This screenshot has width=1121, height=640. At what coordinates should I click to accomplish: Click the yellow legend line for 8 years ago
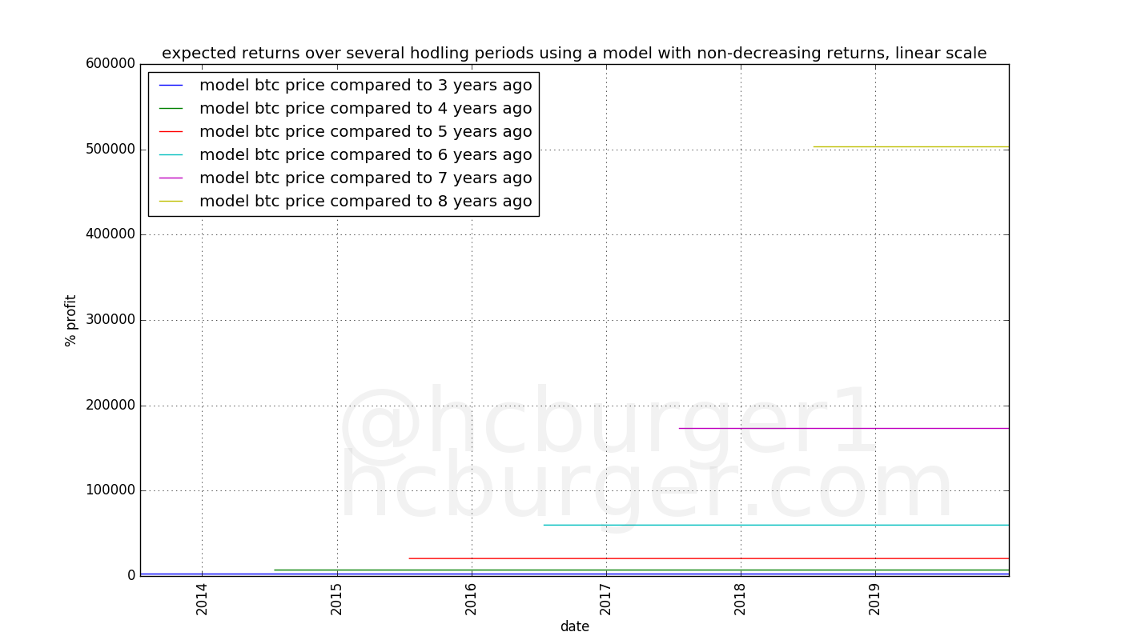(x=171, y=202)
